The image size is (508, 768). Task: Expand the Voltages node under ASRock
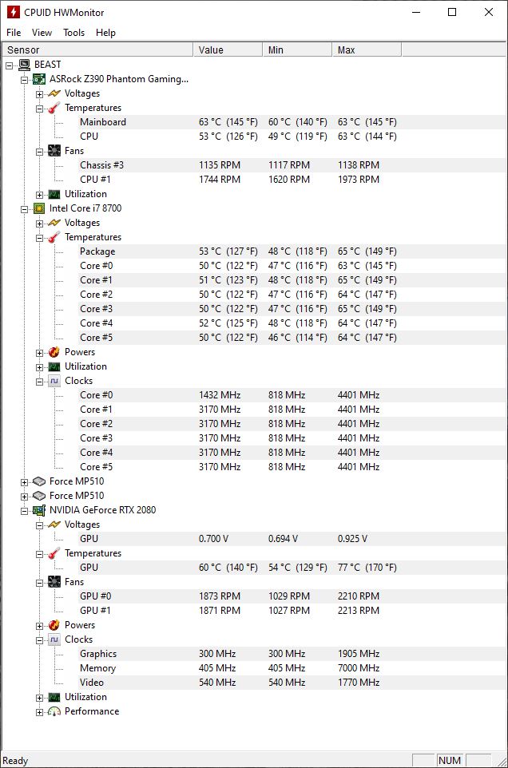point(40,93)
